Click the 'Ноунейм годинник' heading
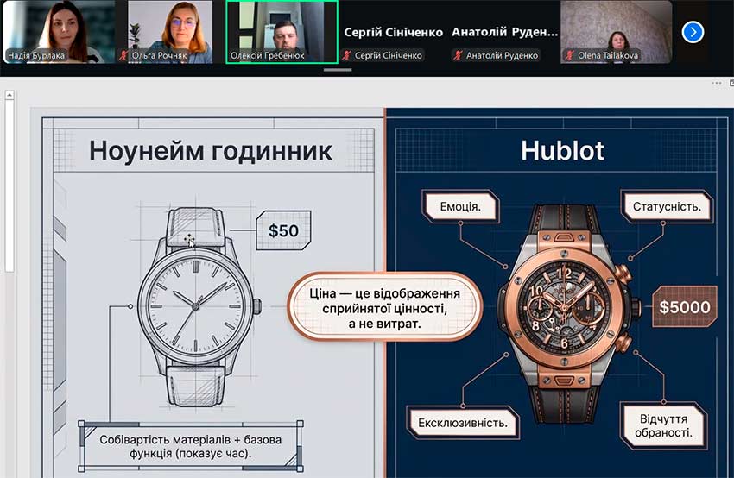This screenshot has height=478, width=734. (211, 151)
